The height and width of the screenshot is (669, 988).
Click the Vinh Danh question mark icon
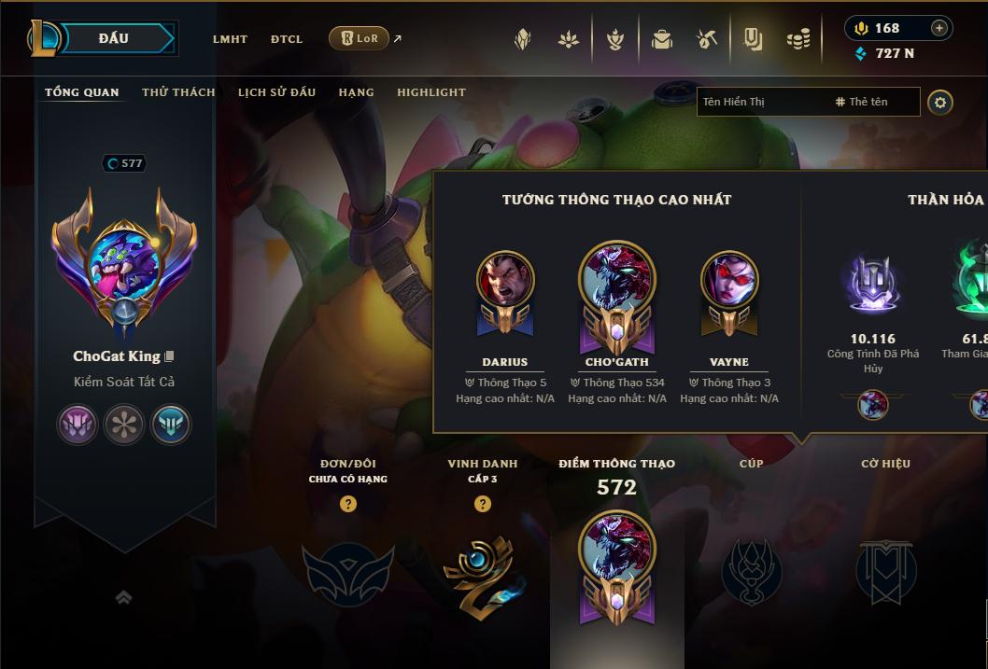(x=483, y=504)
